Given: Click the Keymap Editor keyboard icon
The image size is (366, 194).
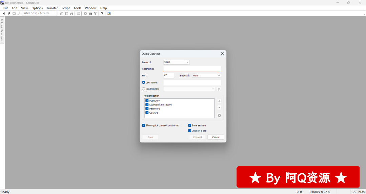Looking at the screenshot, I should pos(90,14).
